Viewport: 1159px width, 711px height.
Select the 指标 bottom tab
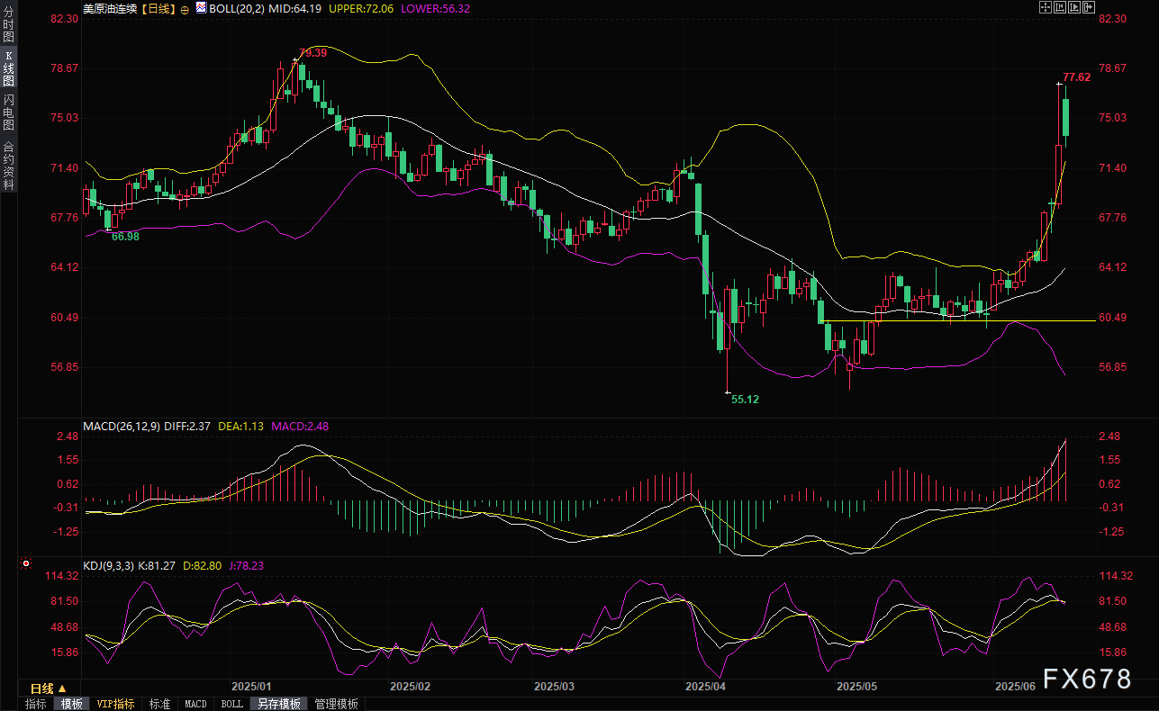pos(36,704)
